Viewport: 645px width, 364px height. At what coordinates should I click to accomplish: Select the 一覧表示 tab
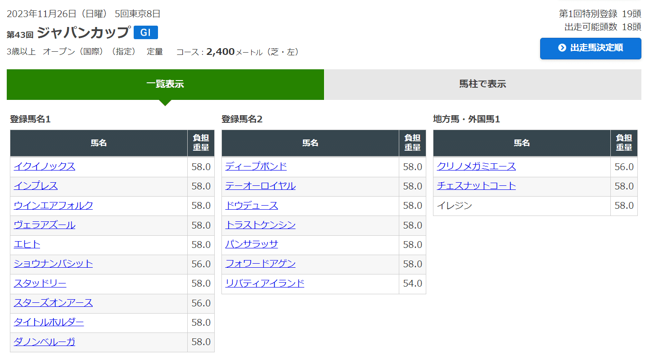click(165, 84)
